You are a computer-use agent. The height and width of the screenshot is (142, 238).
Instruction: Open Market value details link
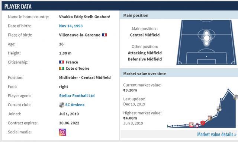click(217, 134)
